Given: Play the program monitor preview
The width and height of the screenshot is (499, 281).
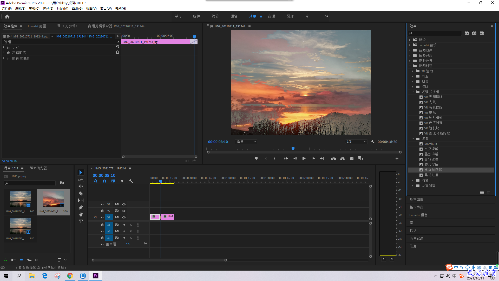Looking at the screenshot, I should [304, 158].
